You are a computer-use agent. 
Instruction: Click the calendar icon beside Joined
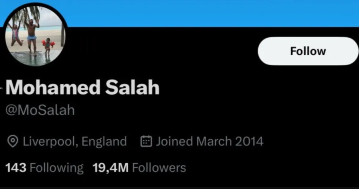tap(146, 142)
